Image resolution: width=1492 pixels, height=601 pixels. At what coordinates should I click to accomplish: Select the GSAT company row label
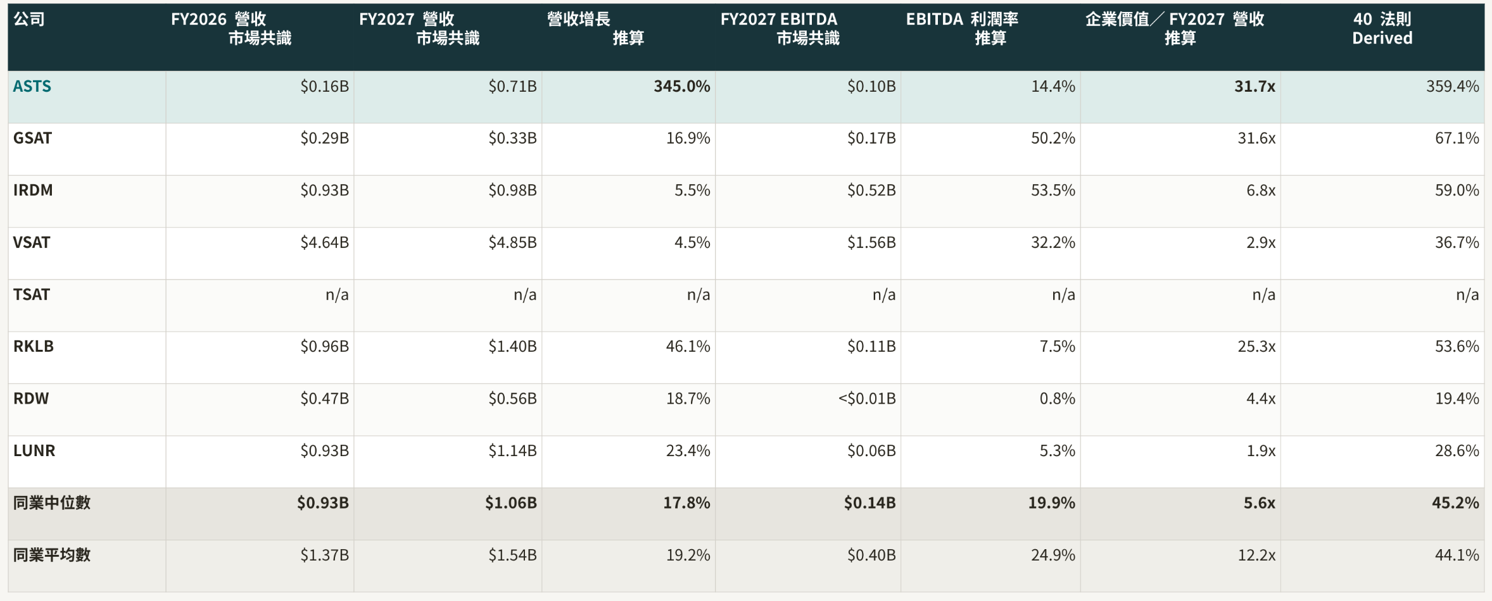[x=32, y=138]
